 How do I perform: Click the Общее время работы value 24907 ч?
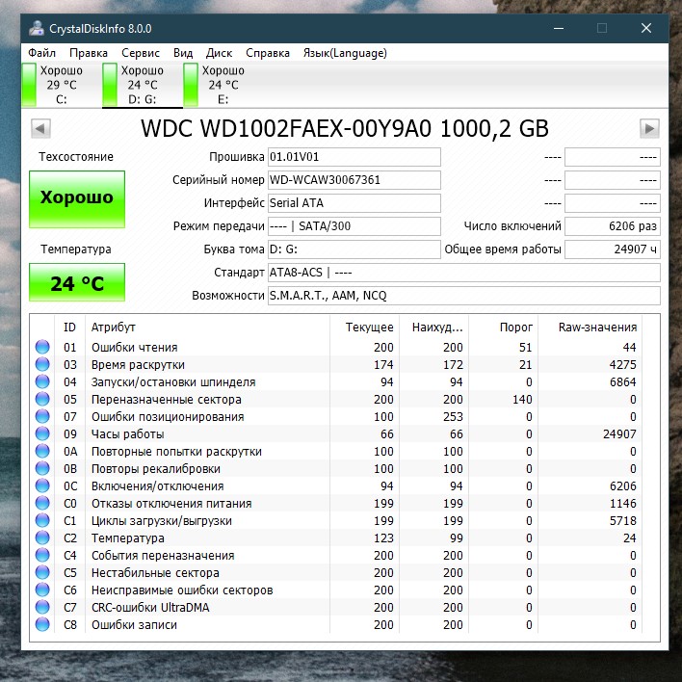tap(613, 249)
